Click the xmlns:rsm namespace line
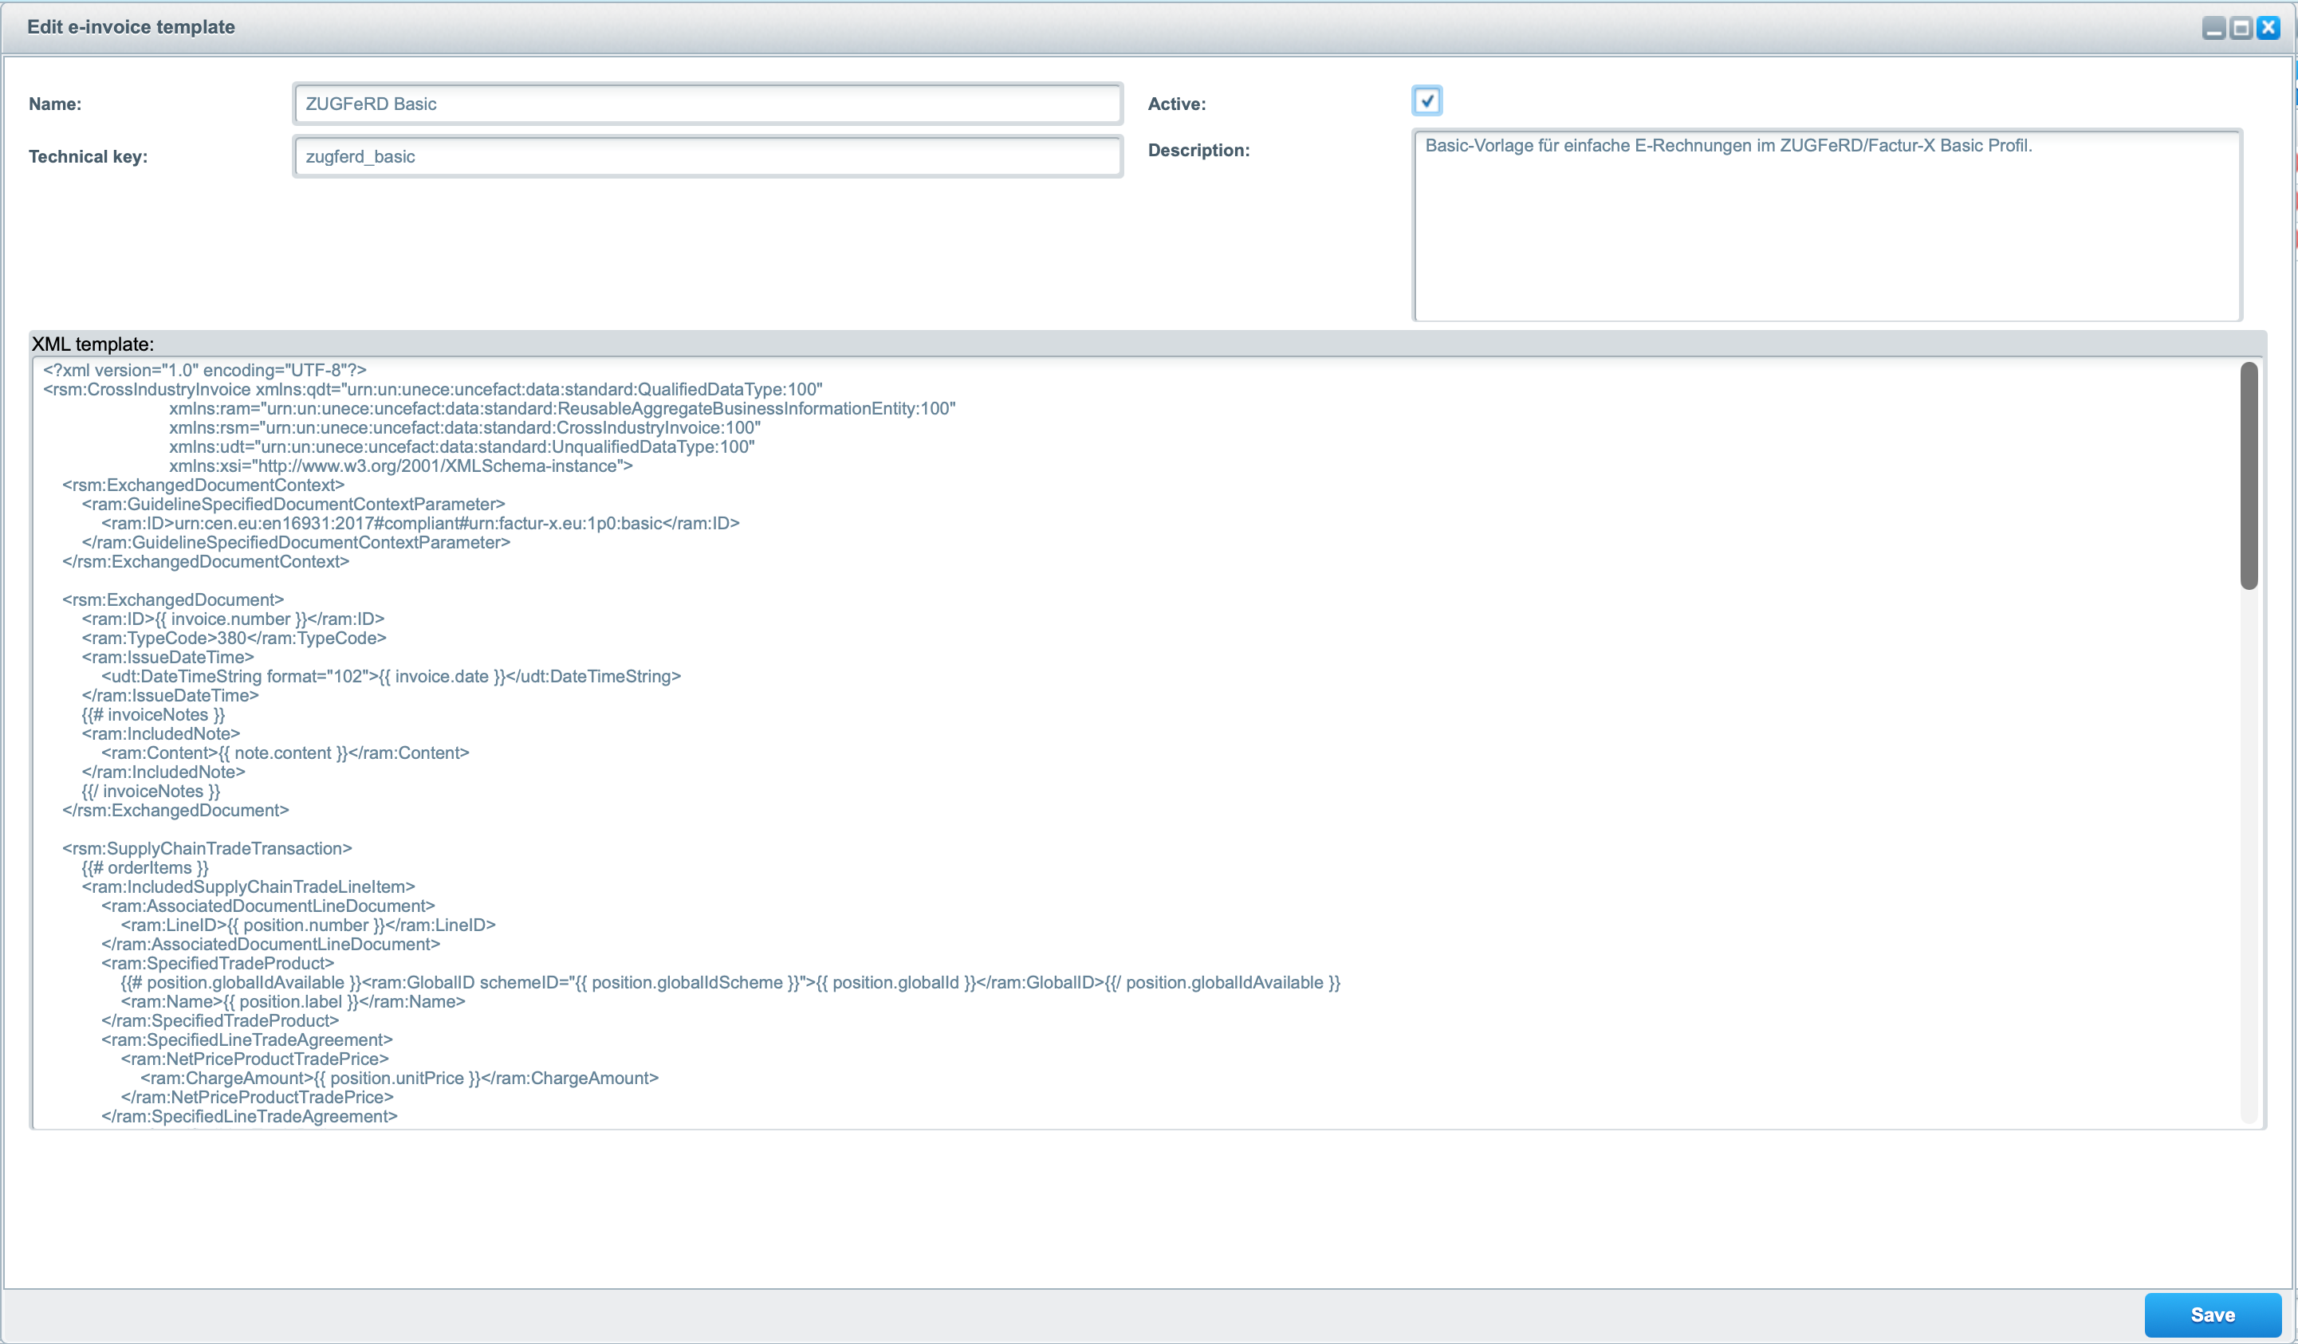This screenshot has height=1344, width=2298. click(x=464, y=427)
